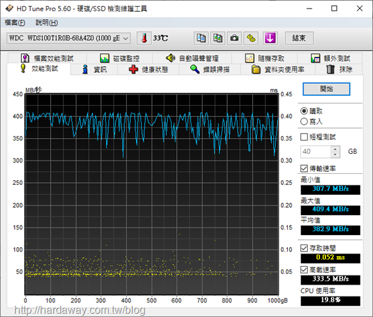Viewport: 373px width, 317px height.
Task: Open the red cross health tab (健康狀態)
Action: 149,69
